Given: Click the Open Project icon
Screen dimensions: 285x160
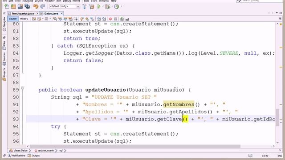Looking at the screenshot, I should [x=20, y=7].
